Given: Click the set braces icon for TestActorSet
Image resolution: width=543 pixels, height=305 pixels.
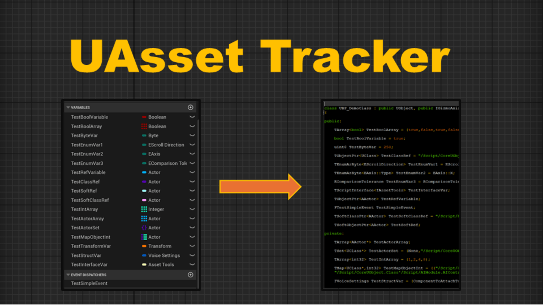Looking at the screenshot, I should coord(144,228).
